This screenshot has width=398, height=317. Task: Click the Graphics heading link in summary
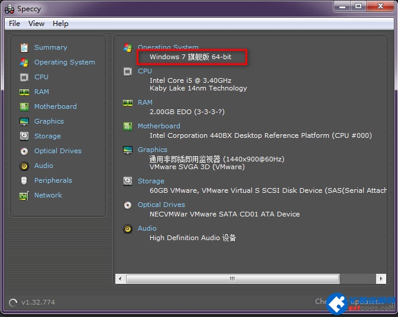click(x=153, y=150)
